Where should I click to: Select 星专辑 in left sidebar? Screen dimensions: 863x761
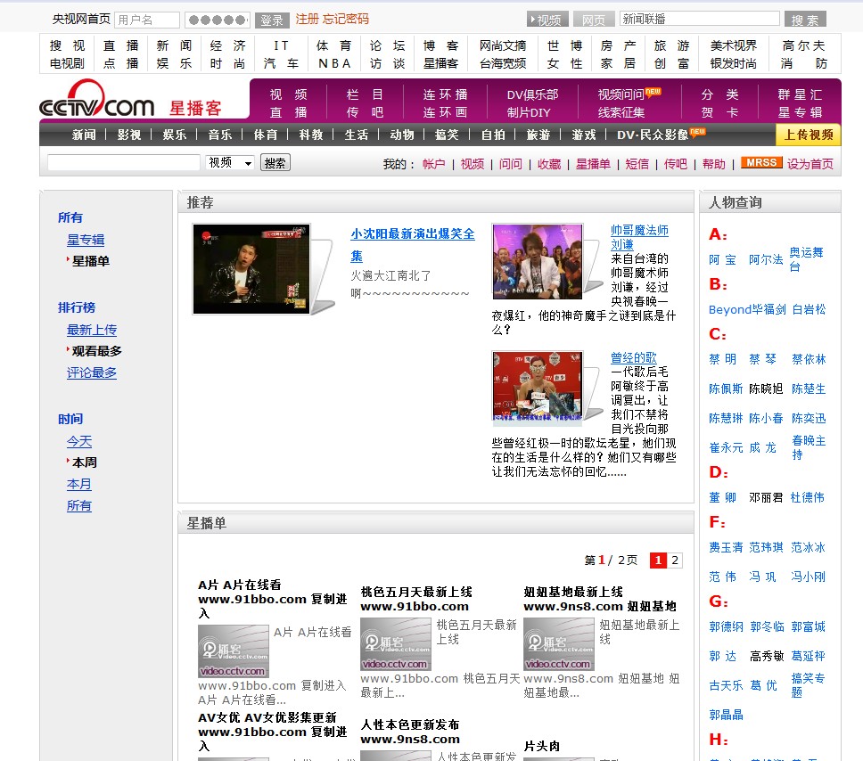[x=86, y=240]
